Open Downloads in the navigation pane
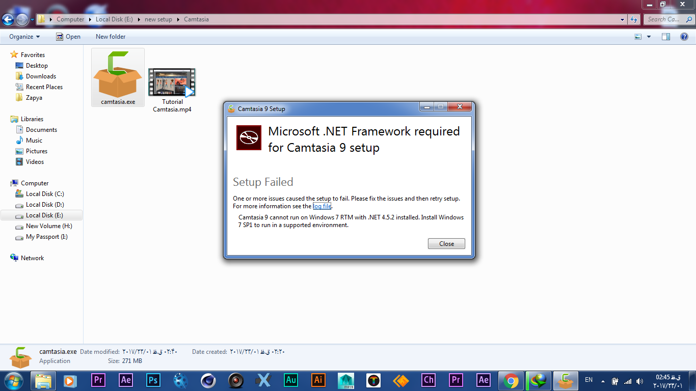Screen dimensions: 696x391 [41, 76]
